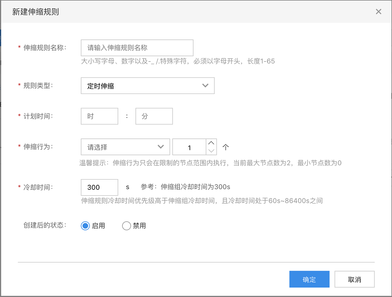The width and height of the screenshot is (392, 297).
Task: Decrease node count with the down arrow
Action: tap(211, 151)
